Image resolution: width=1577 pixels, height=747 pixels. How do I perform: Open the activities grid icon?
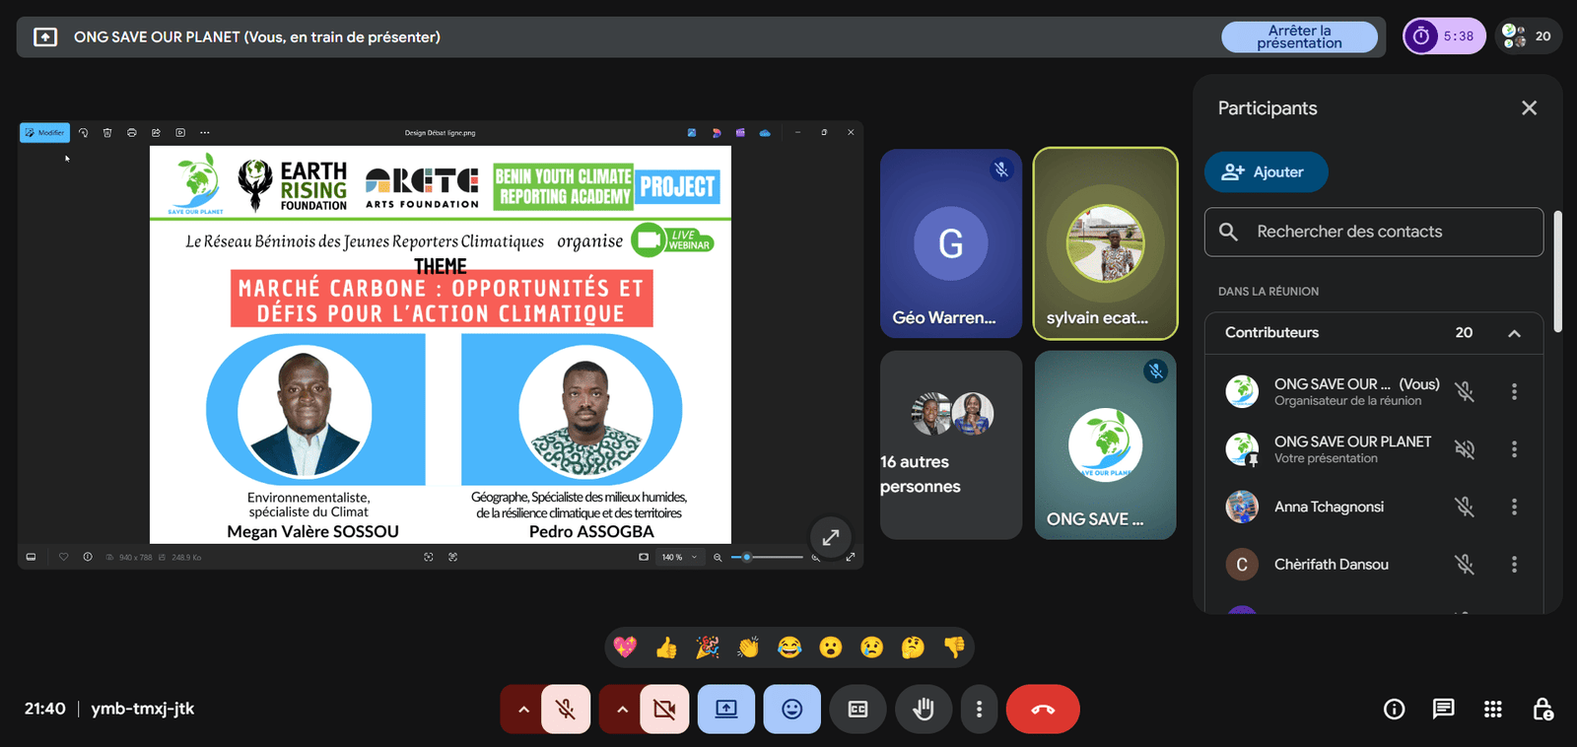(x=1492, y=710)
